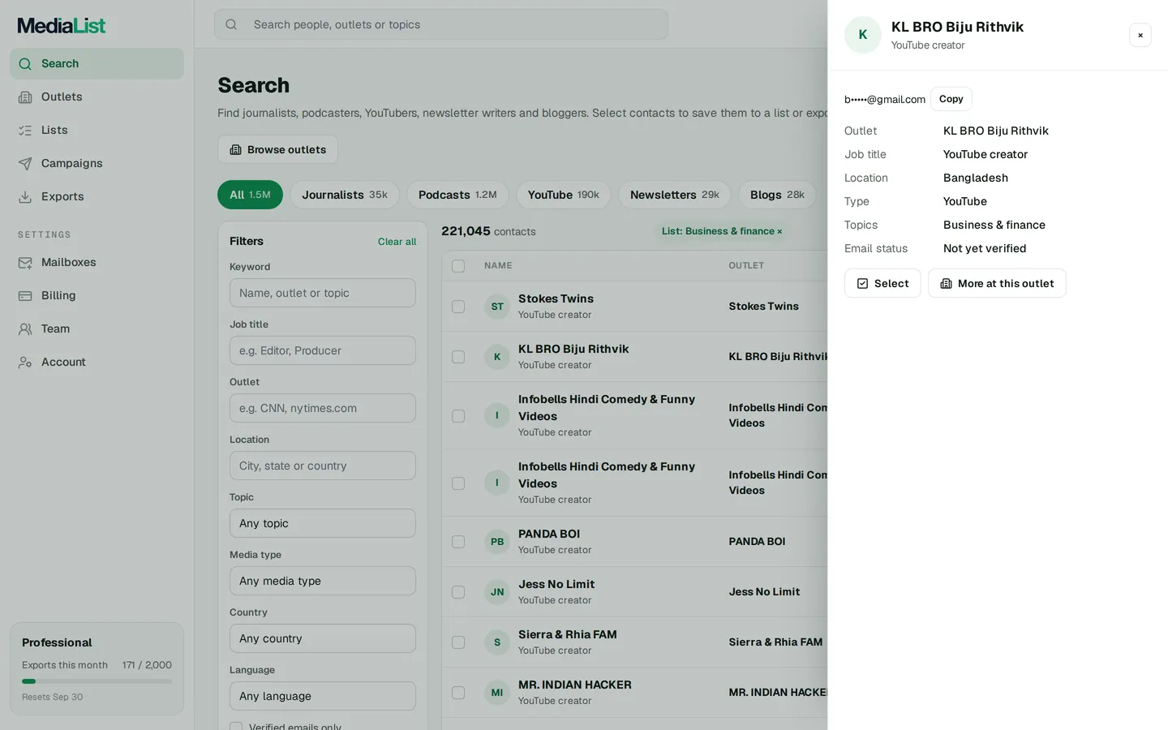This screenshot has height=730, width=1168.
Task: Click the Exports download icon
Action: [x=25, y=197]
